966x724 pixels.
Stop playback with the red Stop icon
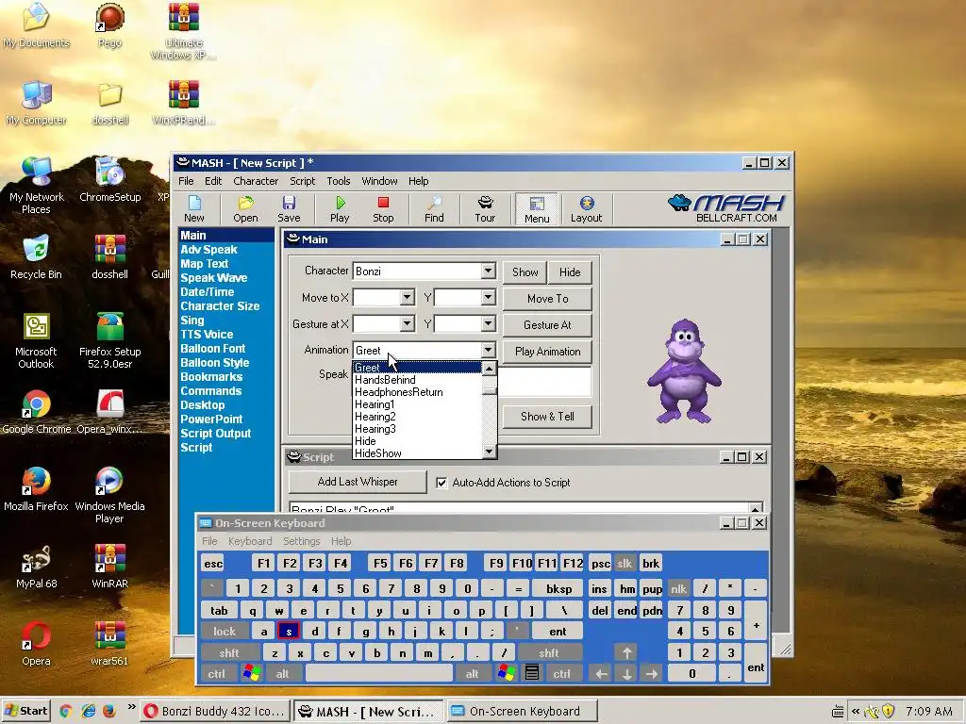(383, 208)
